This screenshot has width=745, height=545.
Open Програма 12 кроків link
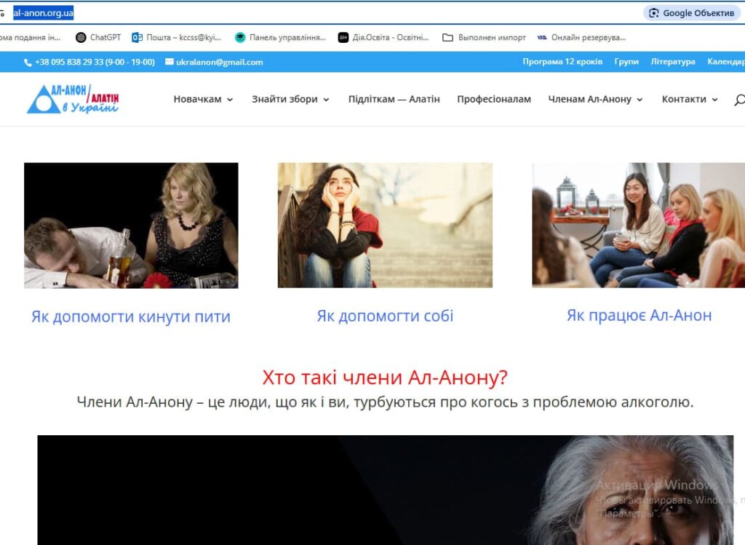[x=562, y=62]
